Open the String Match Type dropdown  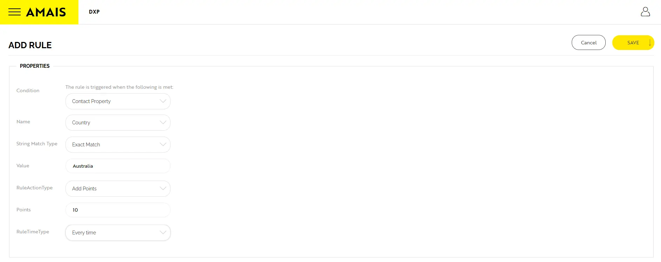coord(118,145)
